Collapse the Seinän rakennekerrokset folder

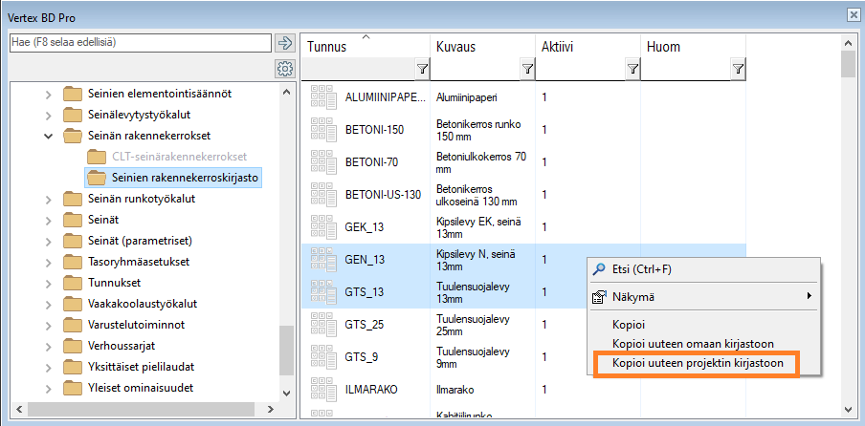click(x=49, y=136)
